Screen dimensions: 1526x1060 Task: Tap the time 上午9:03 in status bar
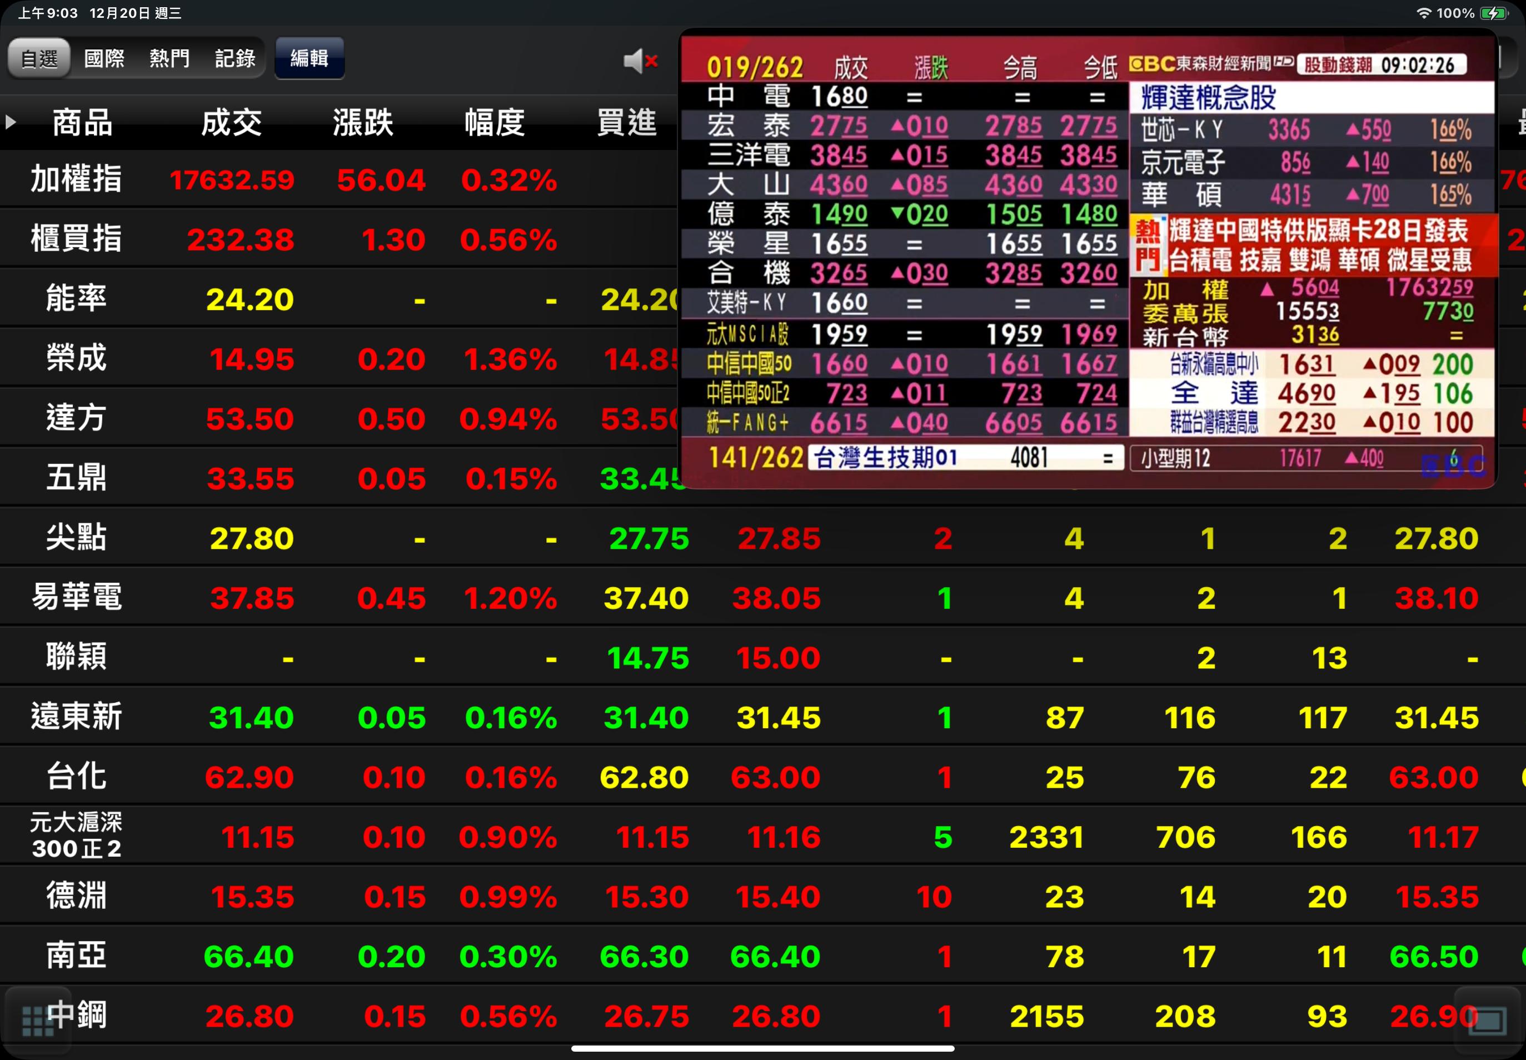click(47, 13)
